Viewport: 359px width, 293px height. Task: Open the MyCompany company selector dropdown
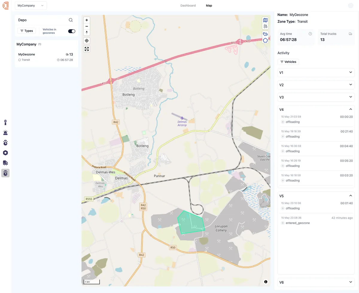pos(31,5)
